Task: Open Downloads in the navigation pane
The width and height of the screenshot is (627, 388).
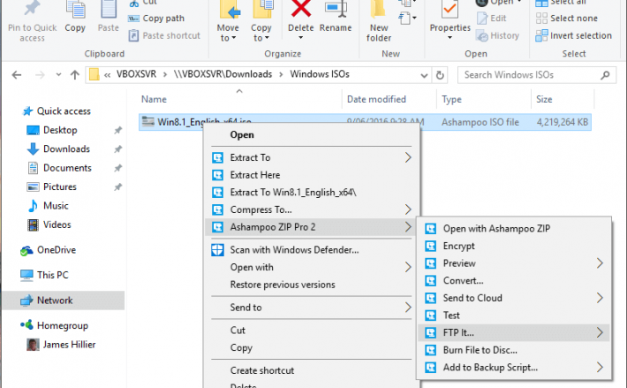Action: click(x=66, y=148)
